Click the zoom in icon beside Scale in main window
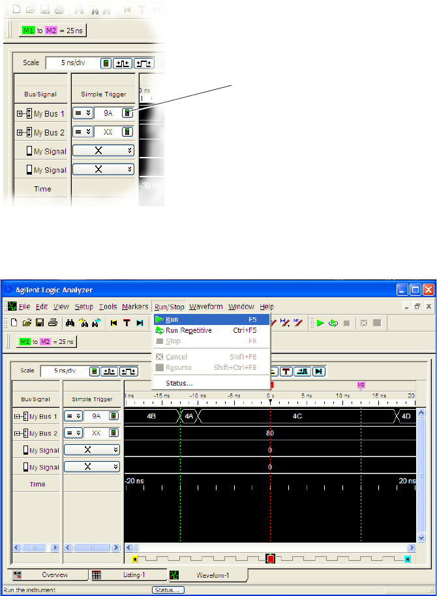This screenshot has height=596, width=437. pyautogui.click(x=128, y=371)
